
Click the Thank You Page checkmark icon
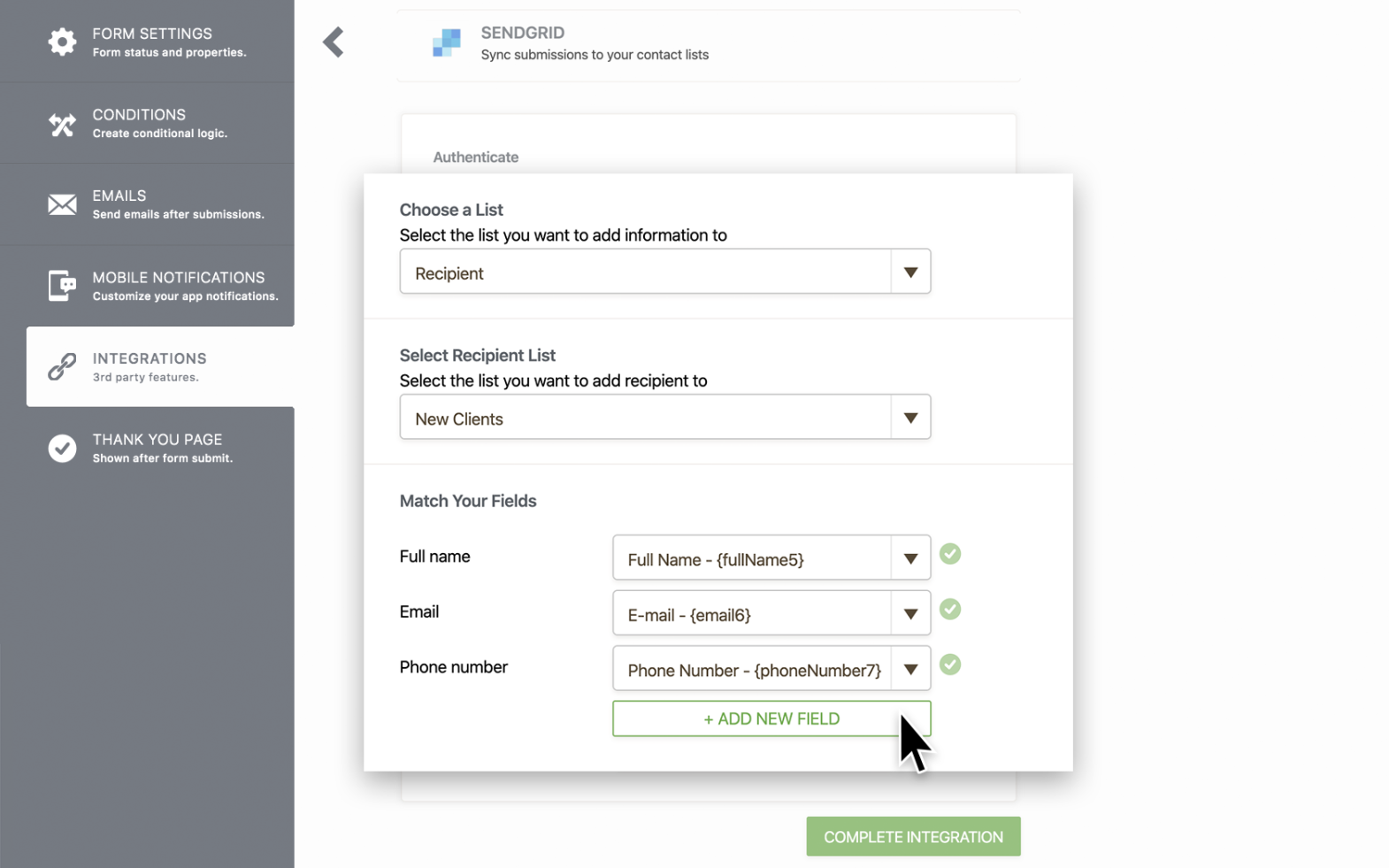pyautogui.click(x=62, y=448)
